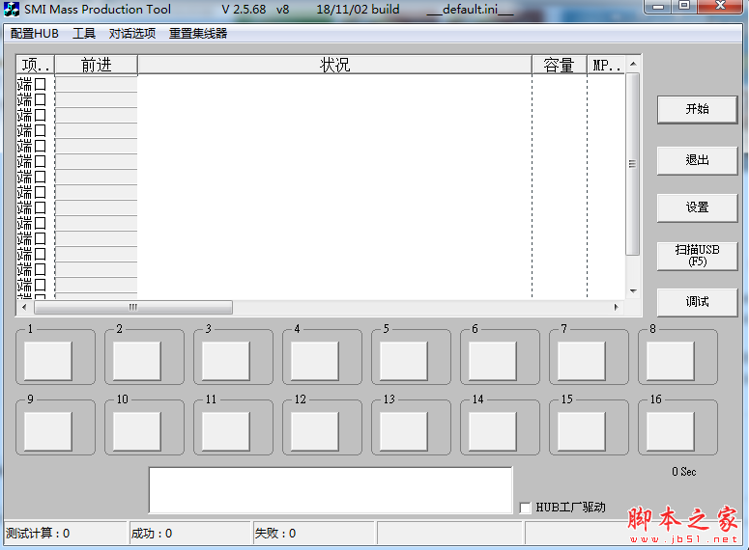Select port slot 3 box
This screenshot has width=749, height=550.
(225, 361)
